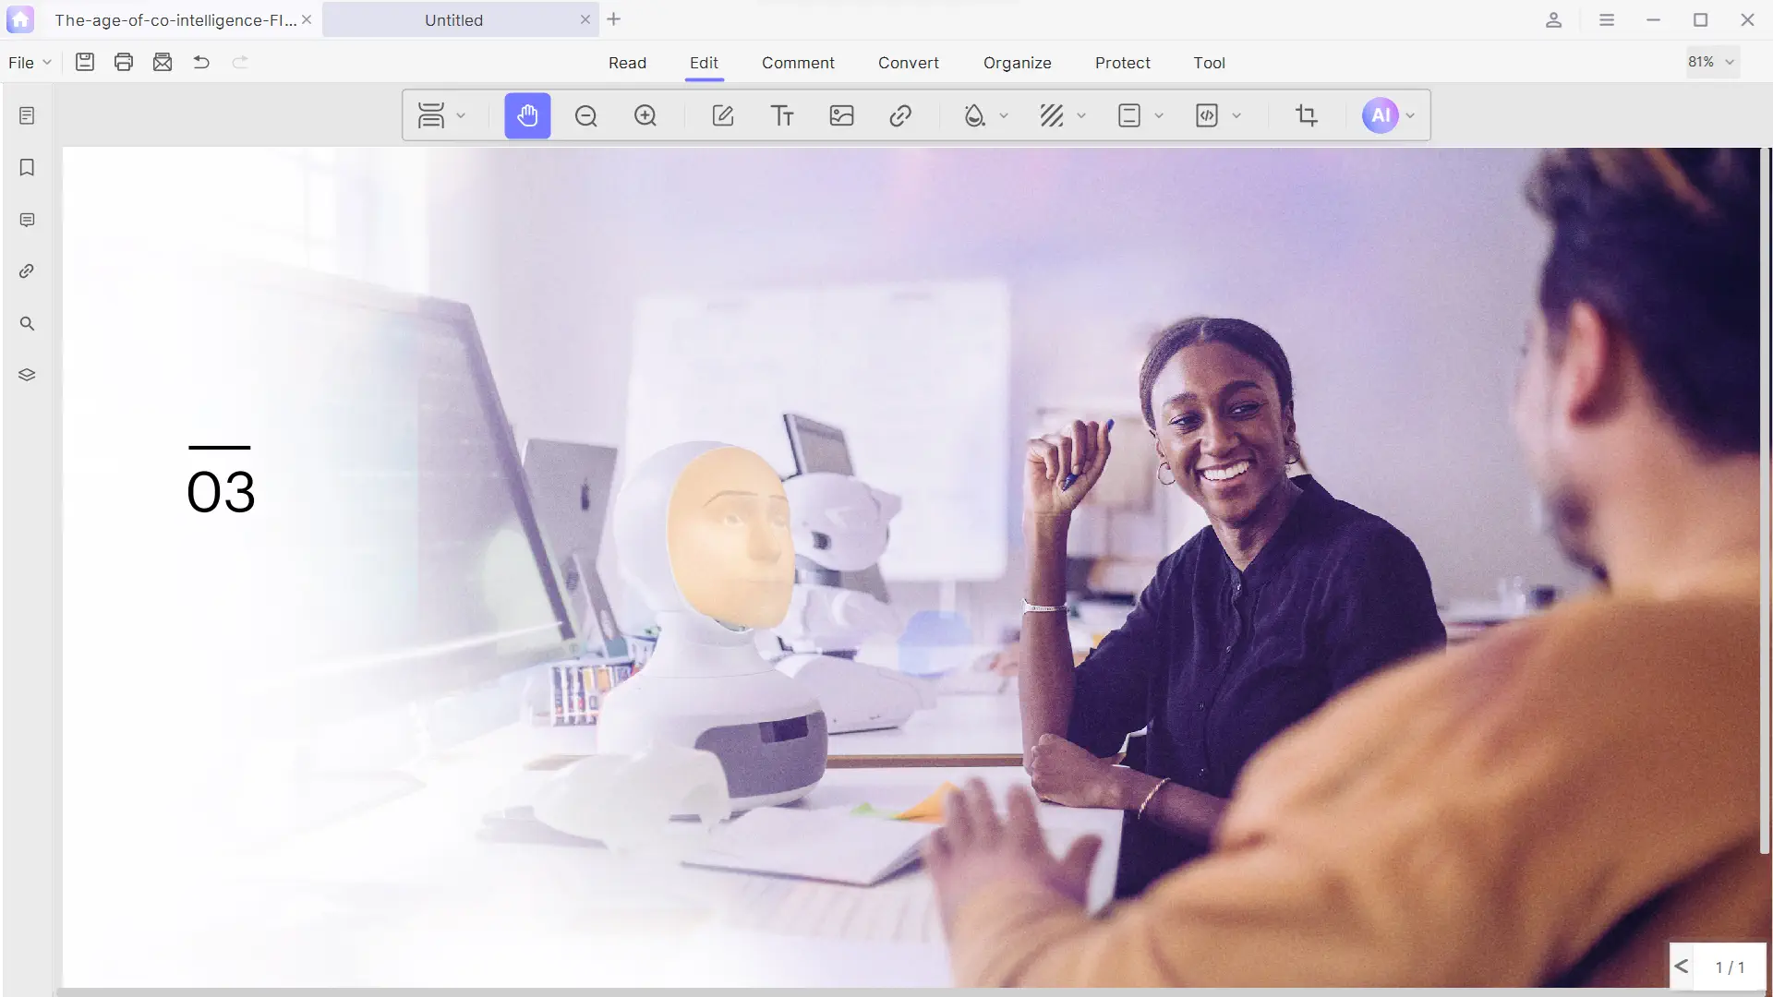Select the hand pan tool
Viewport: 1773px width, 997px height.
tap(527, 115)
